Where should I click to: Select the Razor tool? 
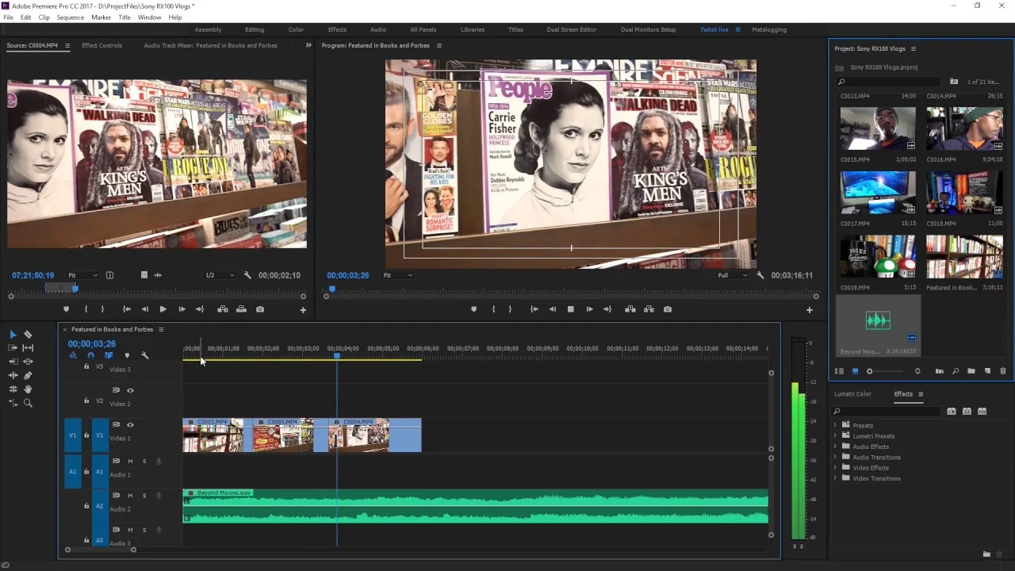click(28, 335)
